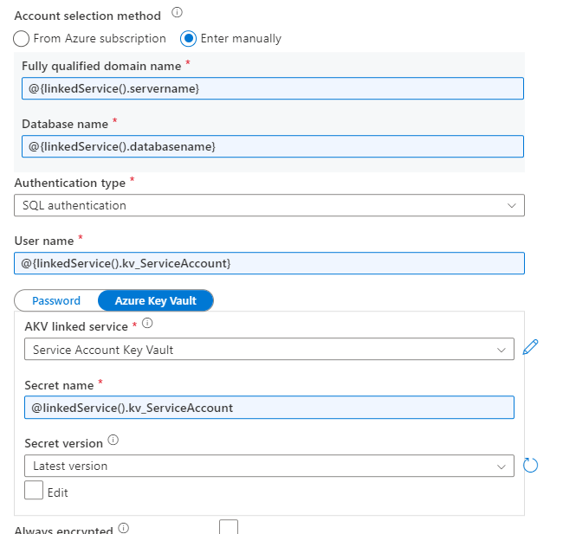Viewport: 563px width, 534px height.
Task: Switch to the Password tab
Action: (56, 300)
